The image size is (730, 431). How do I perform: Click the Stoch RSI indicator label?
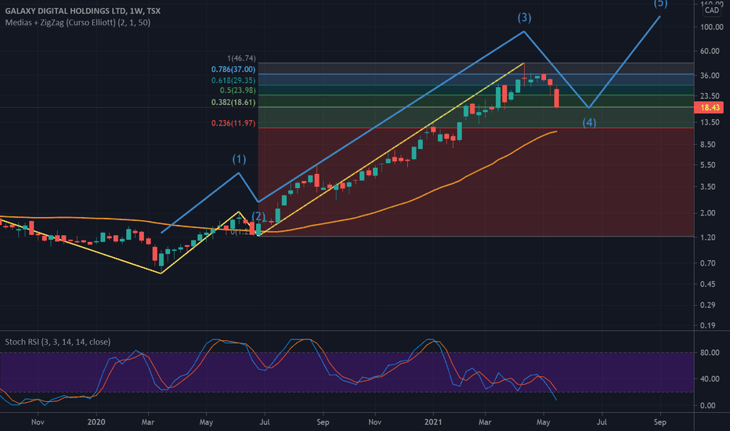(58, 342)
